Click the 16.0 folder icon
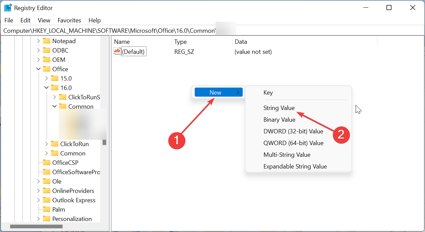The image size is (425, 232). pos(55,88)
